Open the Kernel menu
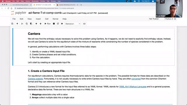187x105 pixels. tap(55, 19)
